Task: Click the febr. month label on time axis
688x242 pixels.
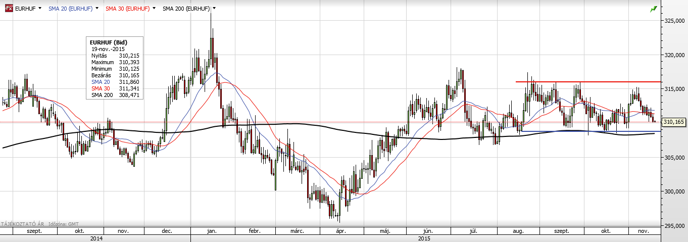Action: tap(254, 230)
